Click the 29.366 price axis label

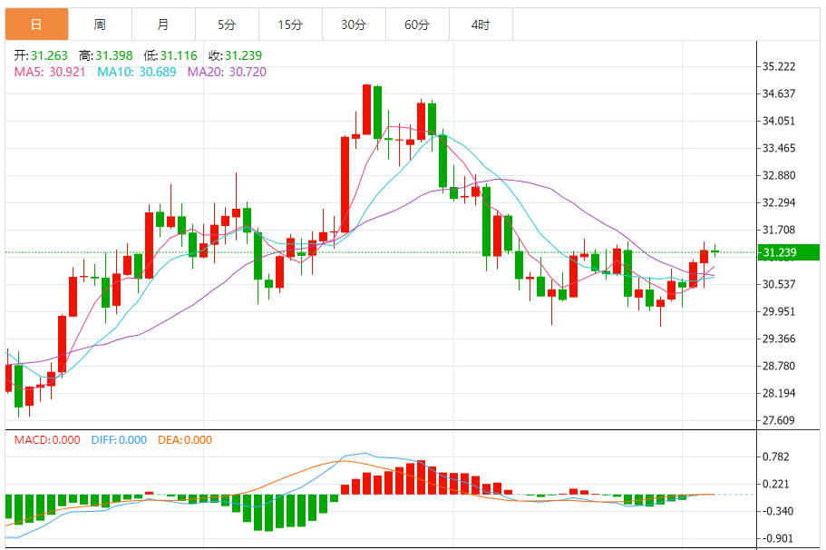point(779,339)
